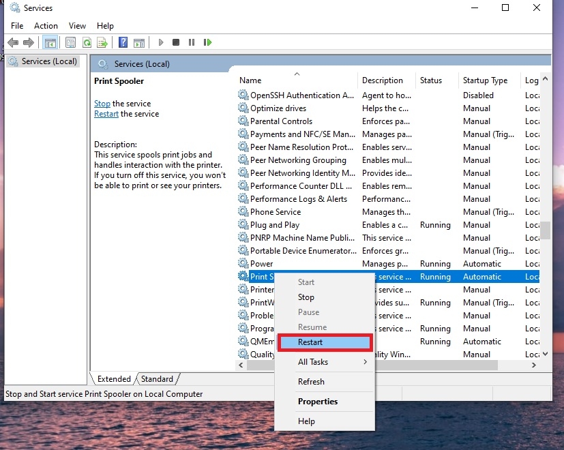The width and height of the screenshot is (564, 450).
Task: Open the File menu
Action: pos(17,26)
